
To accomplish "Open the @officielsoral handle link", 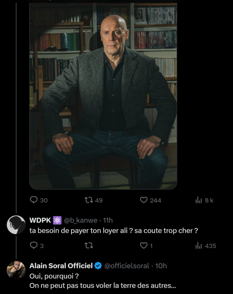I will point(127,266).
